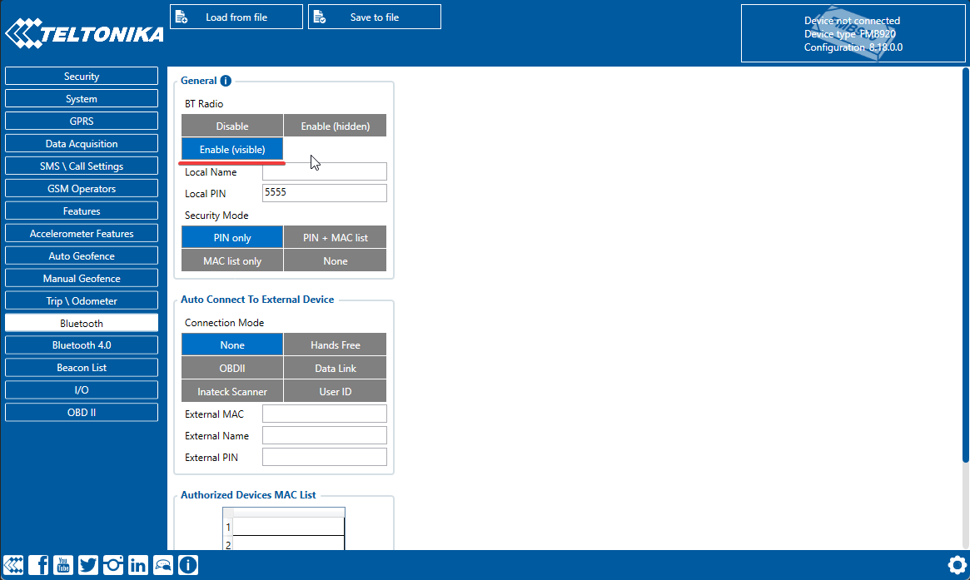Open the community forum chat icon
The height and width of the screenshot is (580, 970).
click(x=163, y=565)
